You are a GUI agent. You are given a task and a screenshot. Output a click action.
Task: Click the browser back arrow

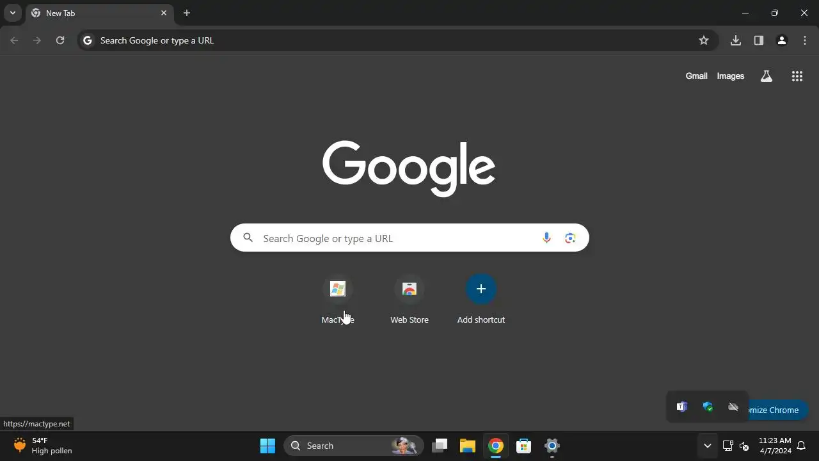click(x=14, y=40)
